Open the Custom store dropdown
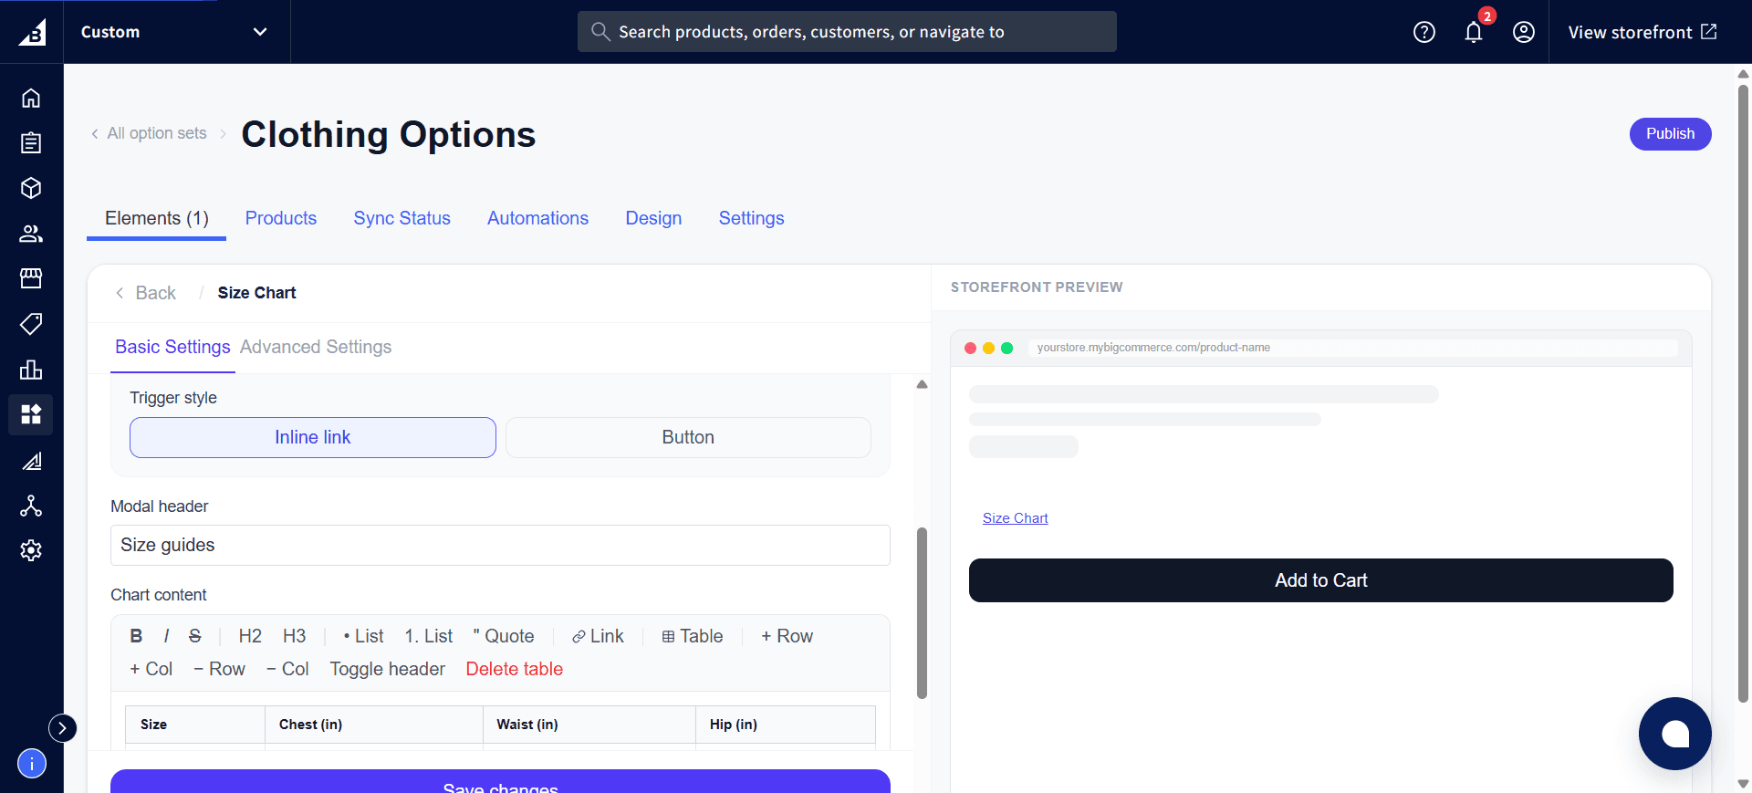Image resolution: width=1752 pixels, height=793 pixels. point(175,32)
